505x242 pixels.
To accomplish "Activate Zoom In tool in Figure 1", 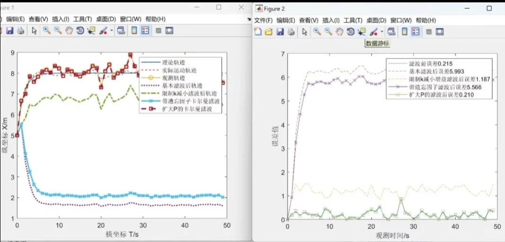I will point(47,31).
